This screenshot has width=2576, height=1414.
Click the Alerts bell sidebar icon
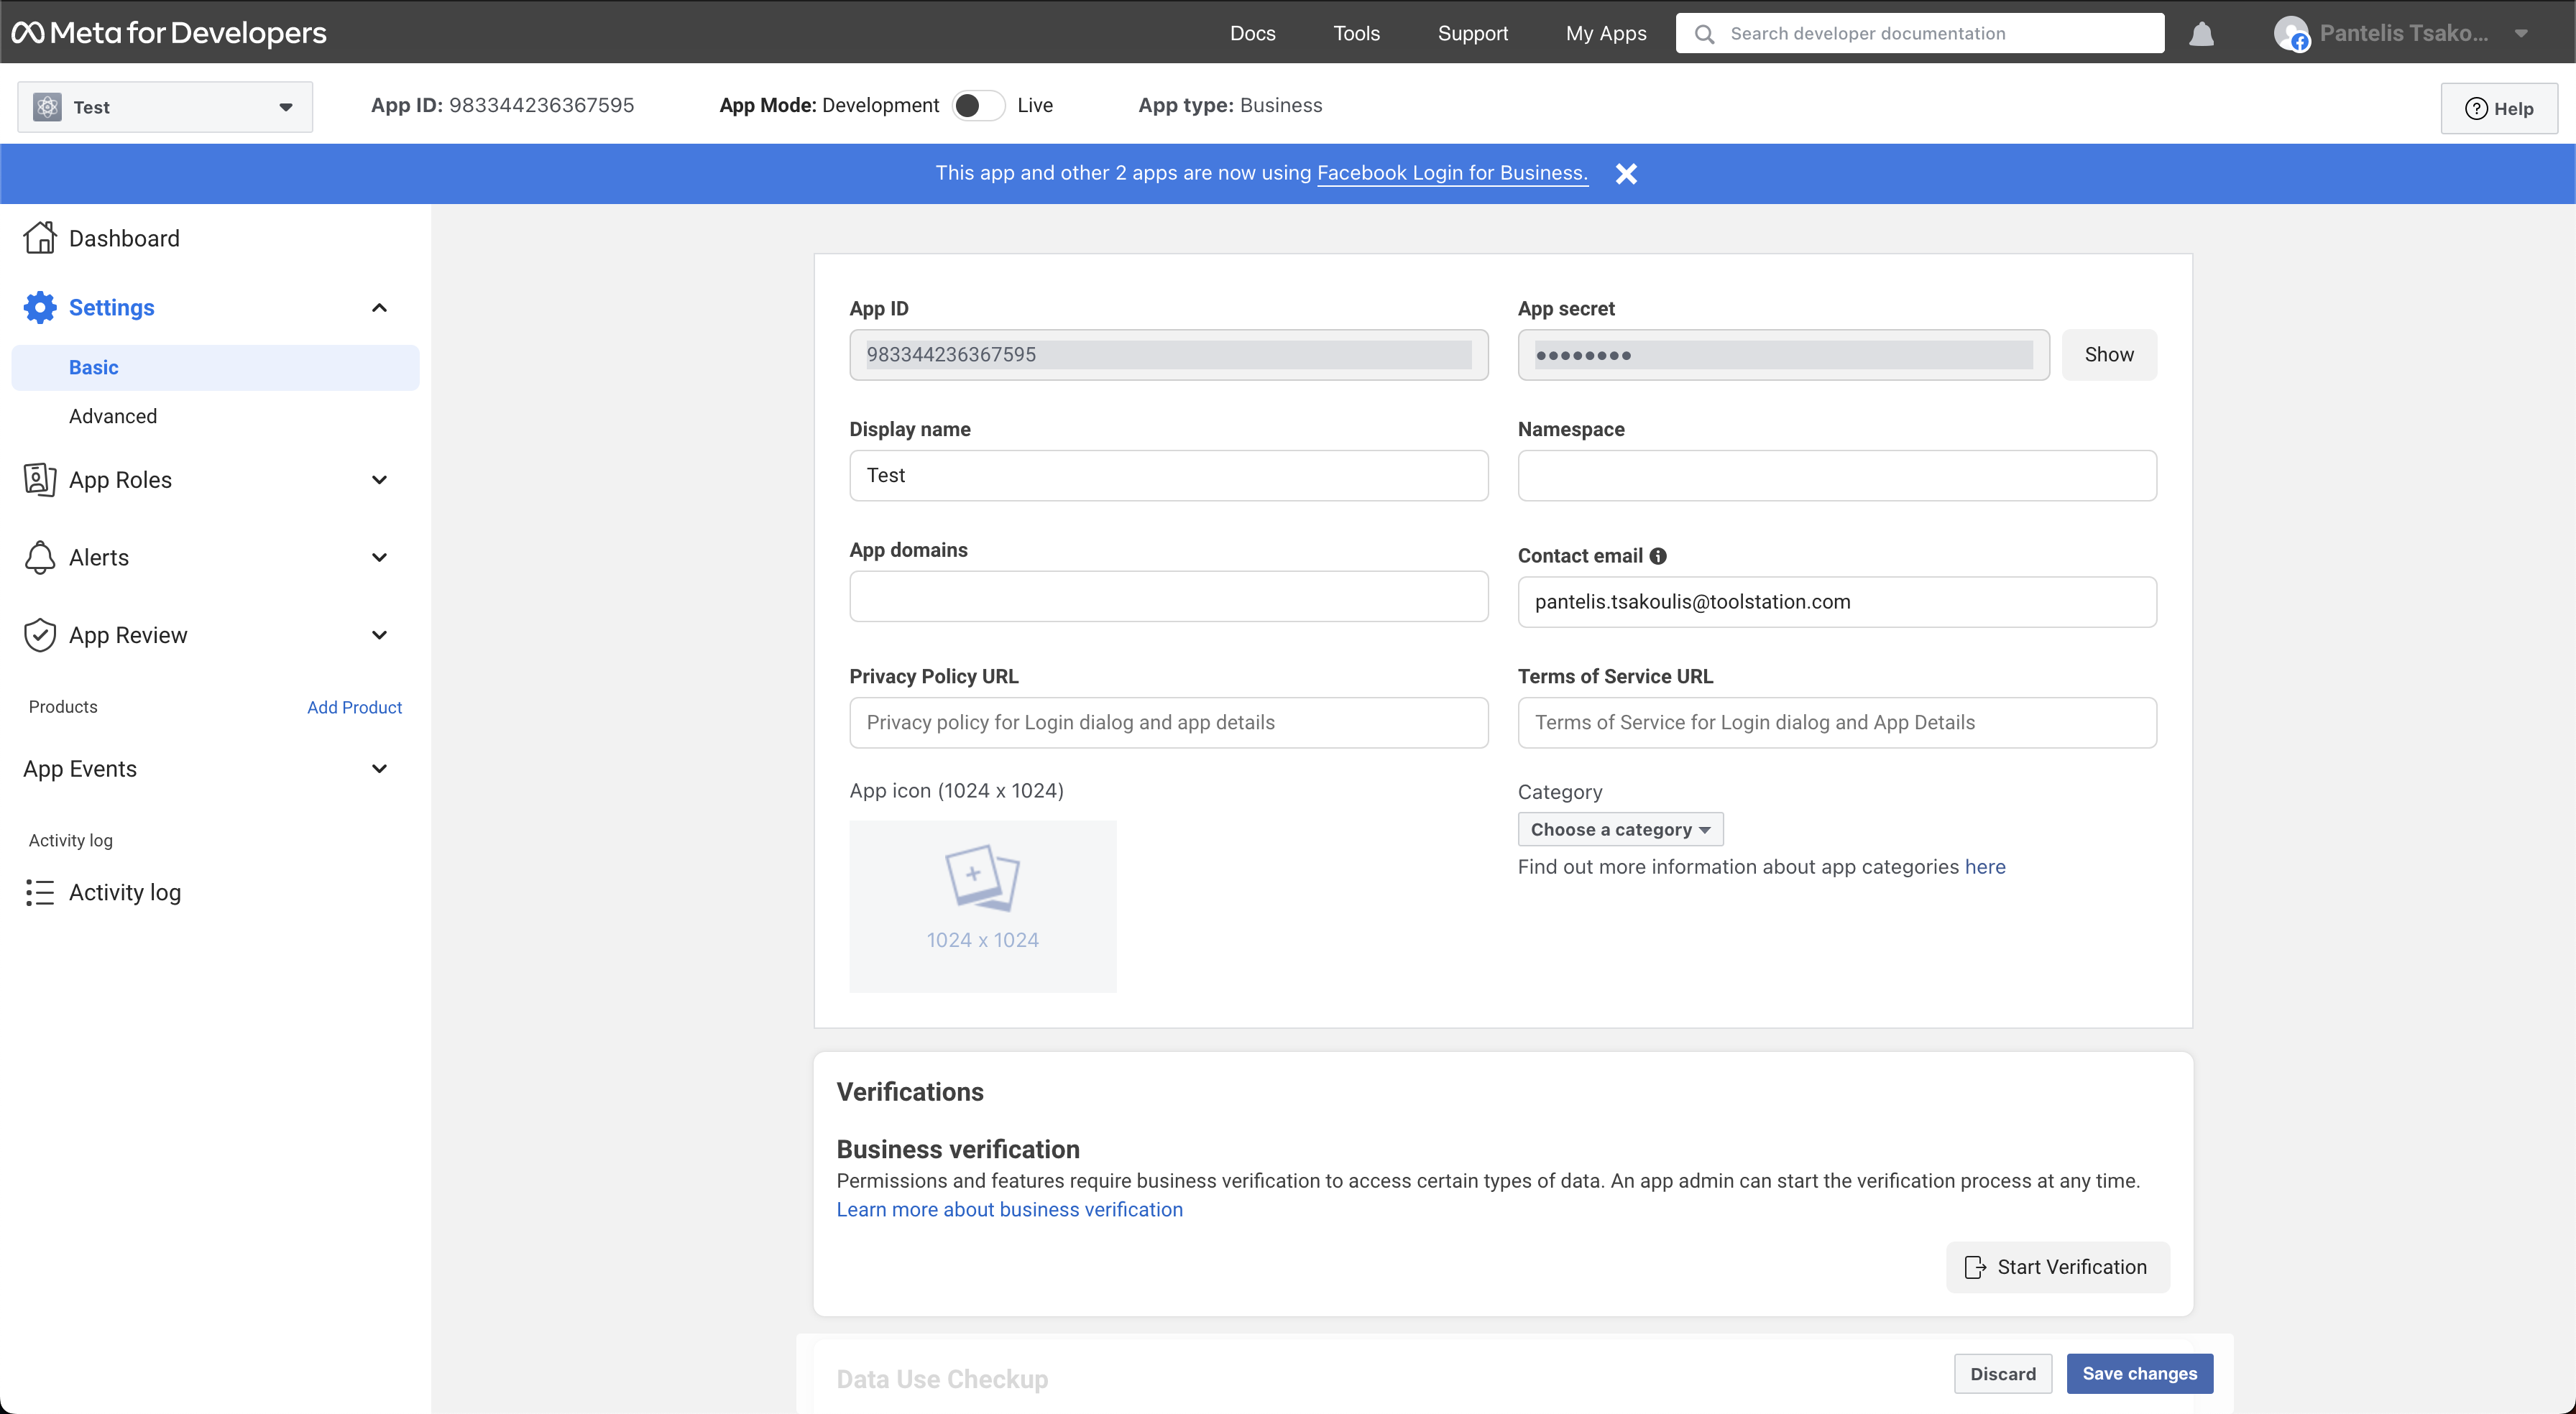(x=40, y=558)
